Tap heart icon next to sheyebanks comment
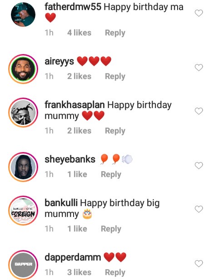 (199, 166)
